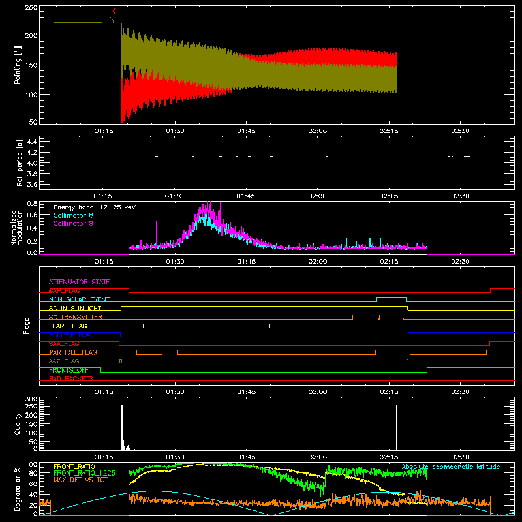Click the 250 value on Pointing axis
The width and height of the screenshot is (522, 522).
[x=31, y=7]
